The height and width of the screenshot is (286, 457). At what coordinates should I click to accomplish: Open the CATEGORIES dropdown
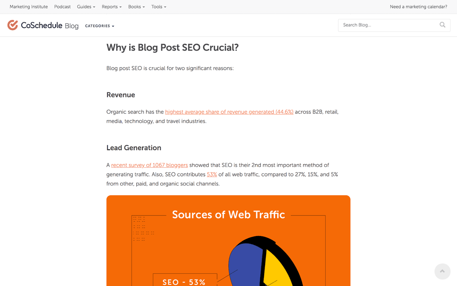coord(99,26)
